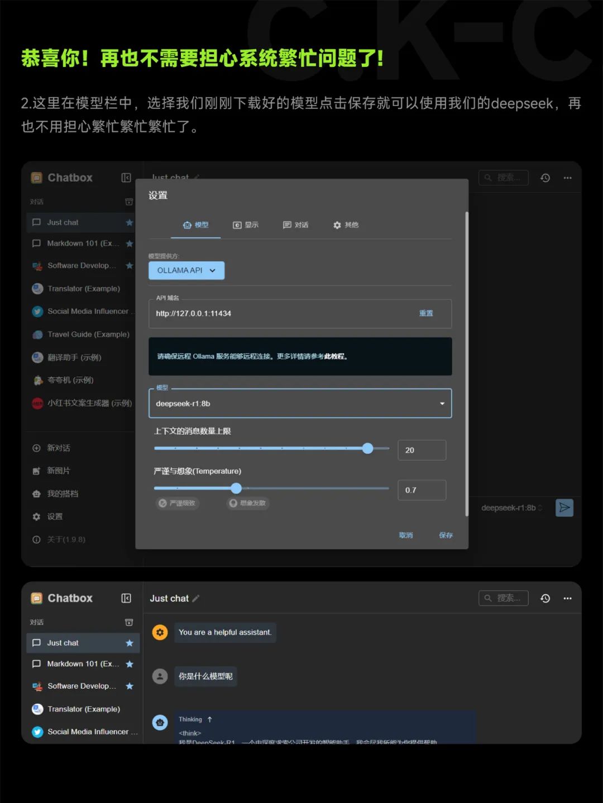The image size is (603, 803).
Task: Open history icon in upper Chatbox header
Action: (x=545, y=177)
